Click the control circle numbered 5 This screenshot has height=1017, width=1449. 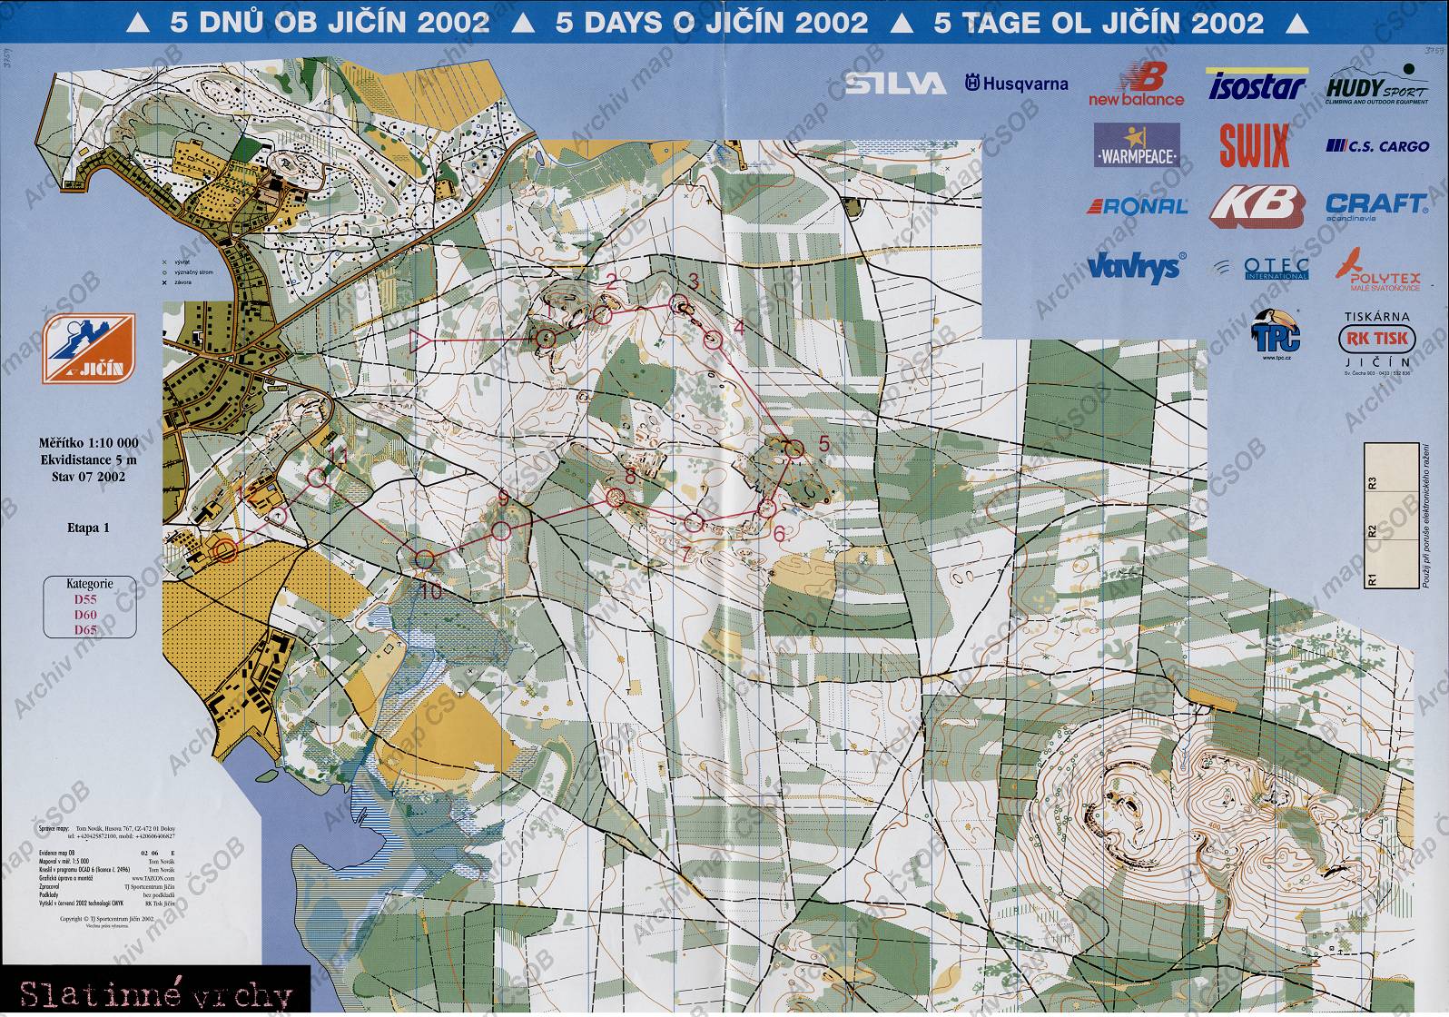(793, 448)
